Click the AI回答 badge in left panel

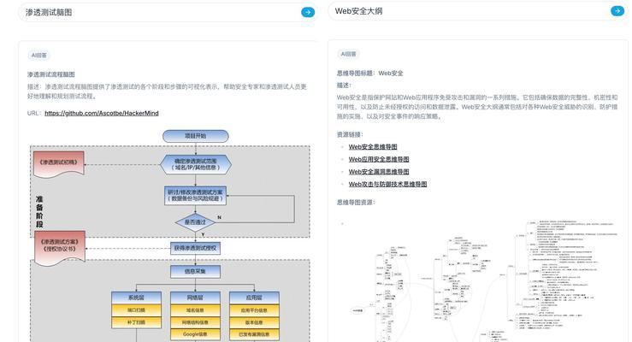pos(39,56)
